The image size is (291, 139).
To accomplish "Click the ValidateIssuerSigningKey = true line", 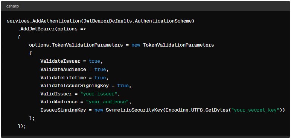I will point(86,86).
